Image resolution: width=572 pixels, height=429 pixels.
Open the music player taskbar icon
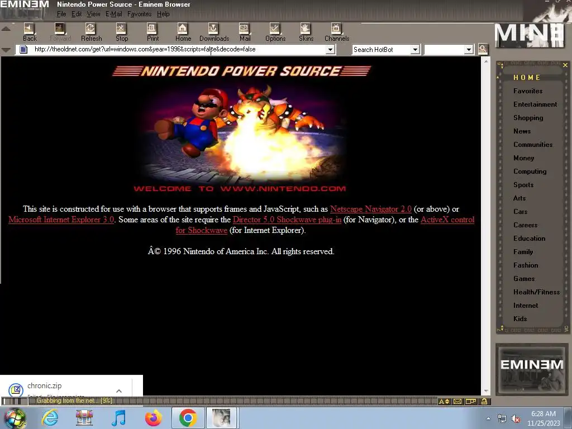[118, 418]
